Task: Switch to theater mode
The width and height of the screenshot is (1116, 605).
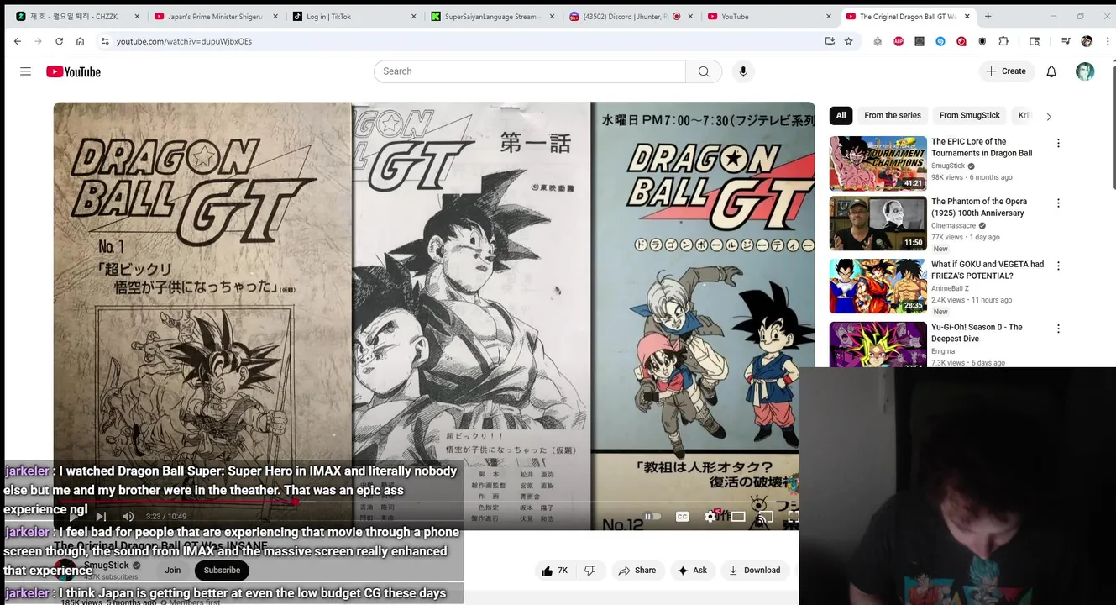Action: (x=738, y=516)
